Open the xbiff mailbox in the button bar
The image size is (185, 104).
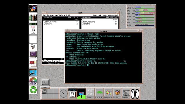pyautogui.click(x=81, y=93)
